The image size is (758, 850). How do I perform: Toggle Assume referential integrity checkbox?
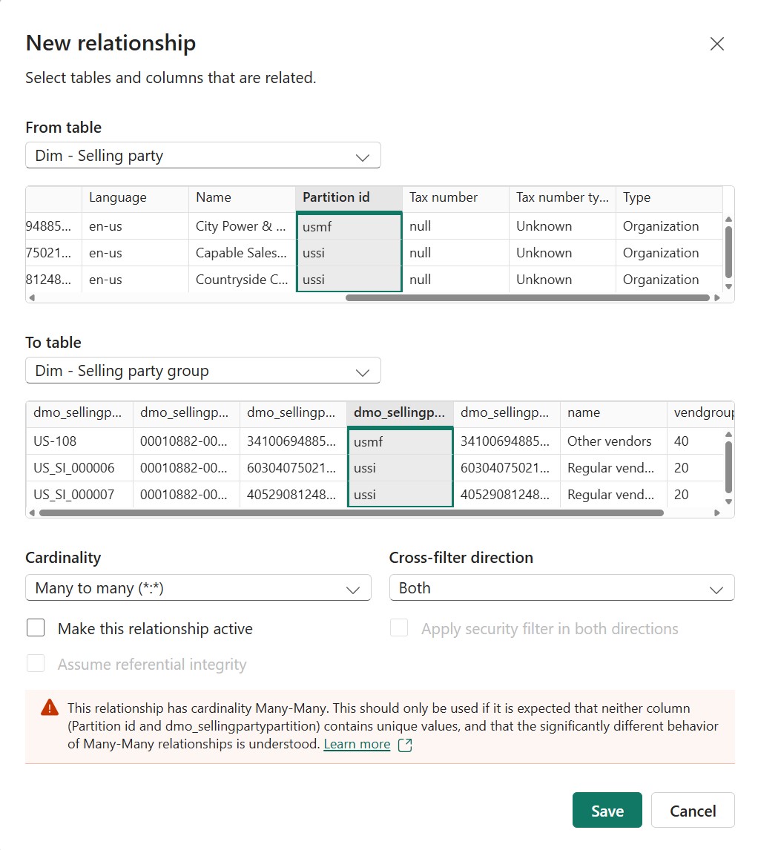click(36, 664)
